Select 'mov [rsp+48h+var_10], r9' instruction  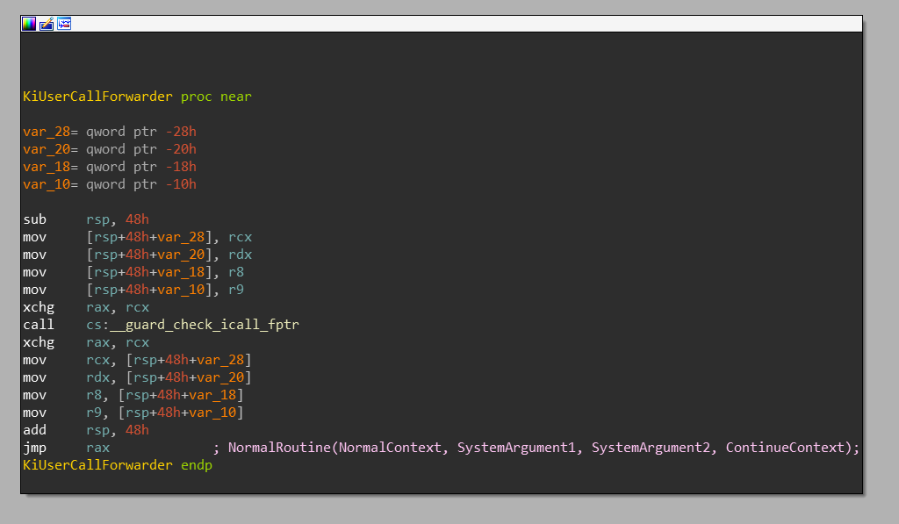point(133,290)
